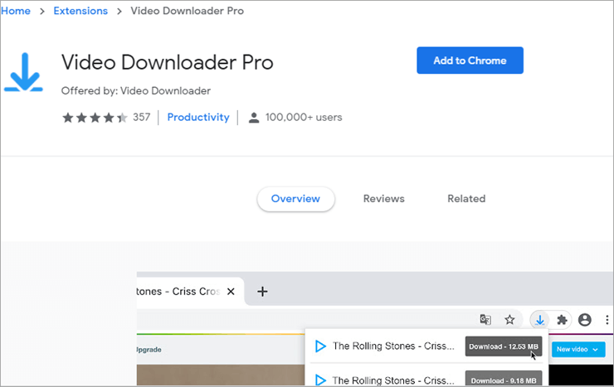614x387 pixels.
Task: Close the Criss Cross browser tab
Action: click(231, 291)
